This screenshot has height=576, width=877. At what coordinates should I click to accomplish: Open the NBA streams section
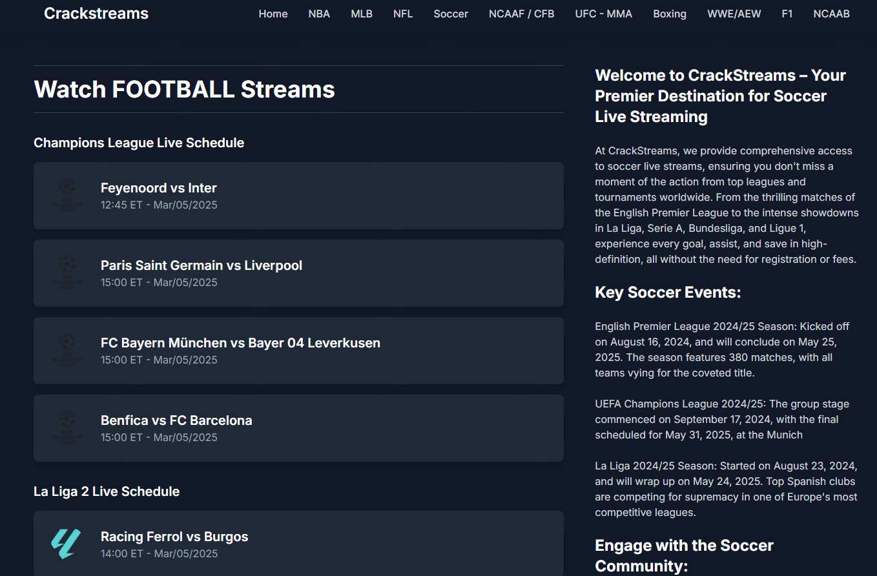tap(319, 14)
